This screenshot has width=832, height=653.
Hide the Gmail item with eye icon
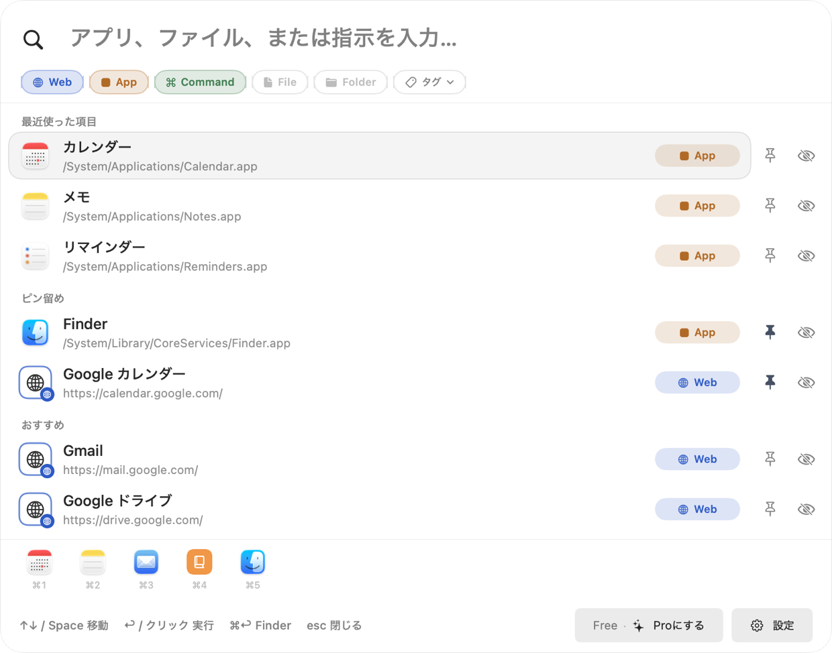coord(806,459)
